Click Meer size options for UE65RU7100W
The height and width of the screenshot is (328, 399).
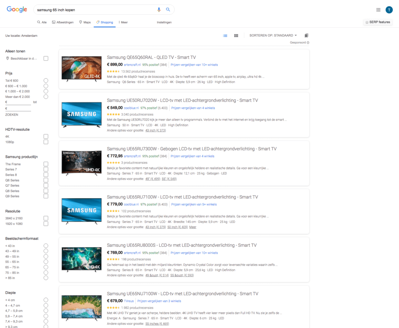coord(192,227)
